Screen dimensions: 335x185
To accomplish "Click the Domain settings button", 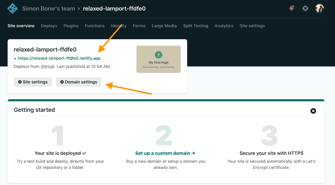I will 79,82.
